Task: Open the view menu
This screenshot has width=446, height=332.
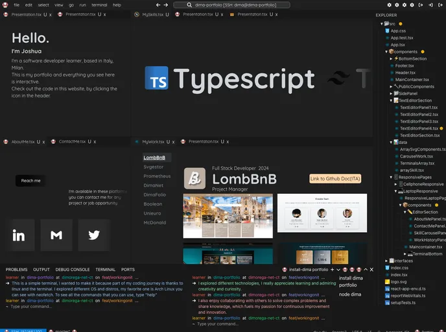Action: point(59,5)
